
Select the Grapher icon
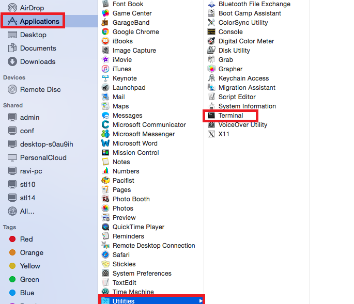pos(211,69)
